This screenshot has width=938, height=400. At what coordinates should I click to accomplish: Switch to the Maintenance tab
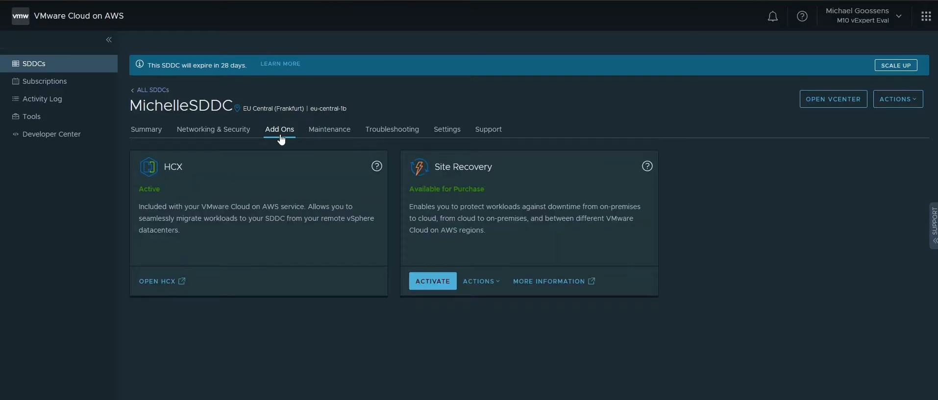(x=329, y=129)
